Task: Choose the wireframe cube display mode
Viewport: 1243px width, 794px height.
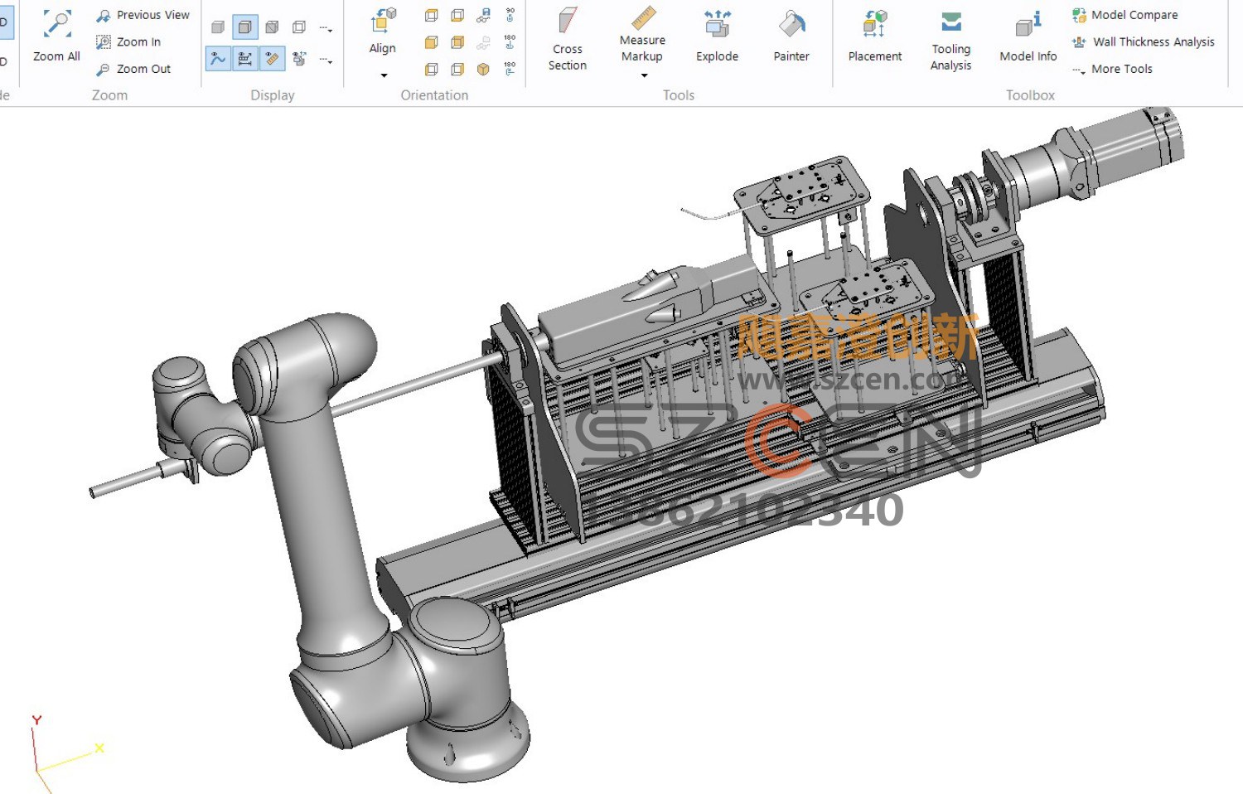Action: click(x=299, y=27)
